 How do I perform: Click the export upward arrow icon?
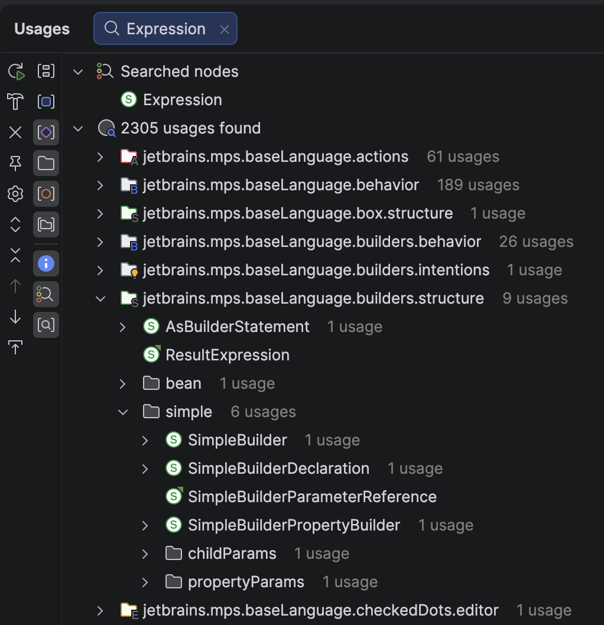tap(15, 347)
